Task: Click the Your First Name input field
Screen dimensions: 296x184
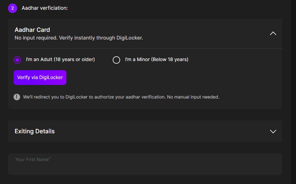Action: [145, 164]
